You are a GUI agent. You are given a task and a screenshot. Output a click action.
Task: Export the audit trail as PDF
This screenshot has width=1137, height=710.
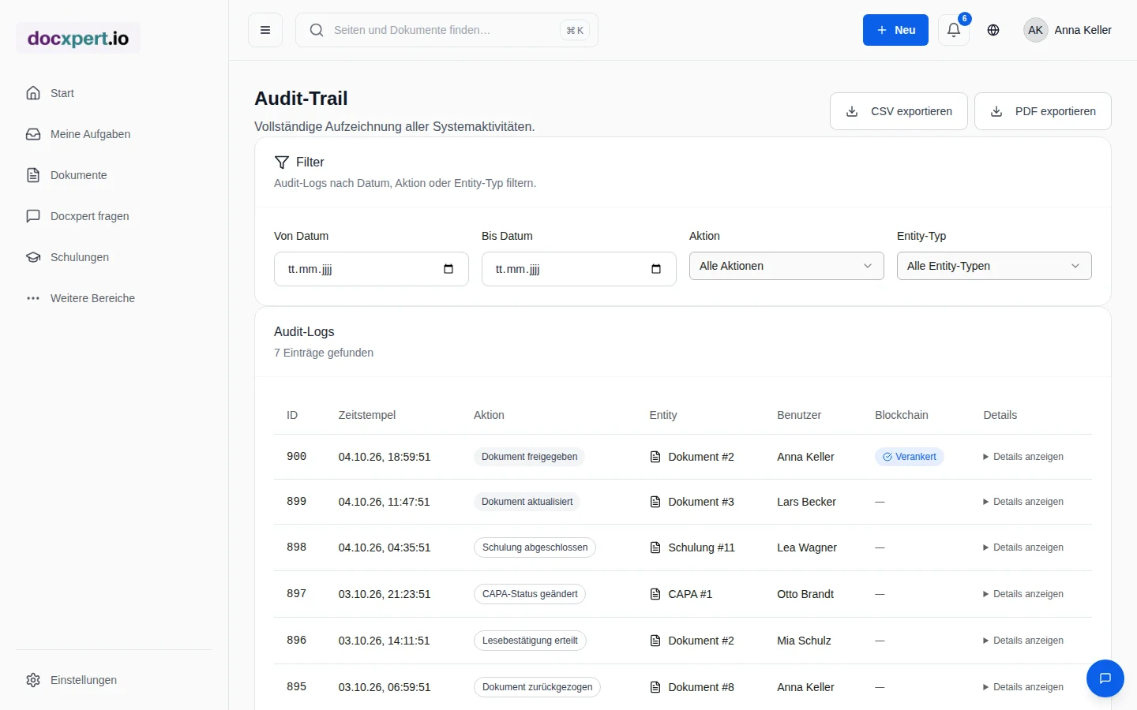tap(1043, 111)
